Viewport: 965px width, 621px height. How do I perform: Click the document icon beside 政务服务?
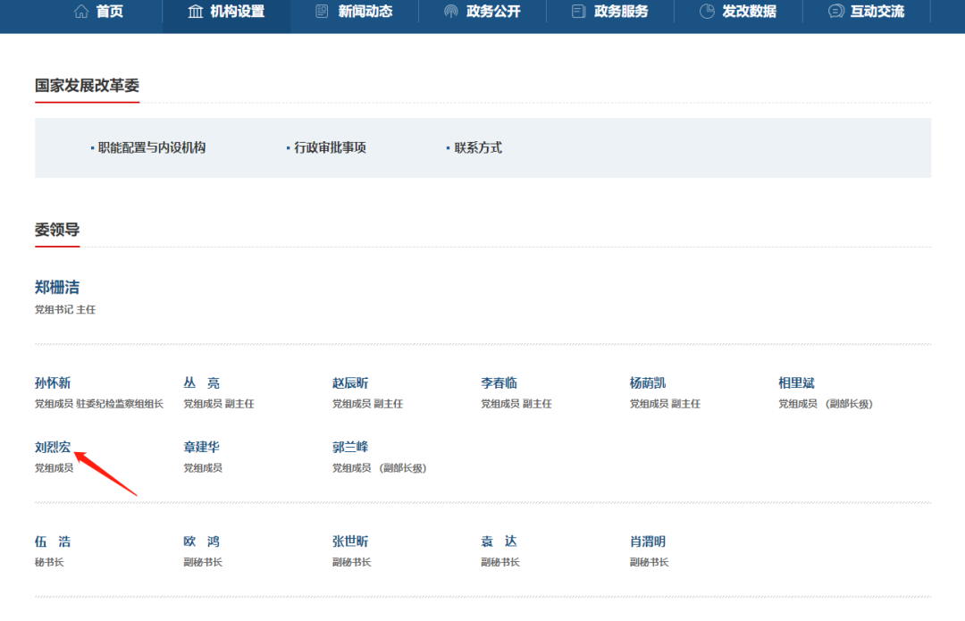click(x=579, y=12)
